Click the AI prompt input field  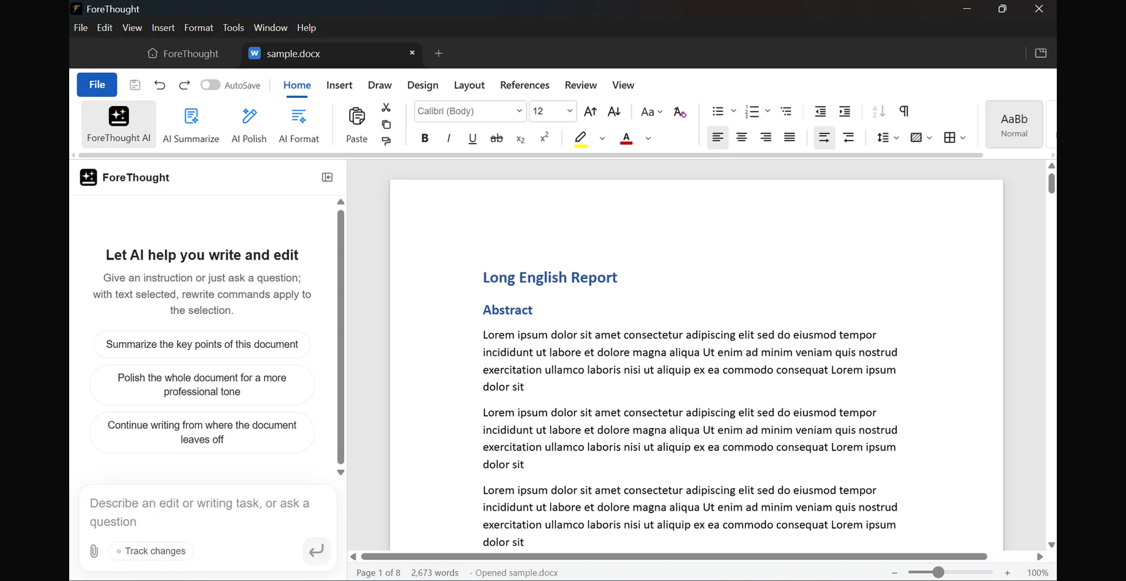point(208,512)
